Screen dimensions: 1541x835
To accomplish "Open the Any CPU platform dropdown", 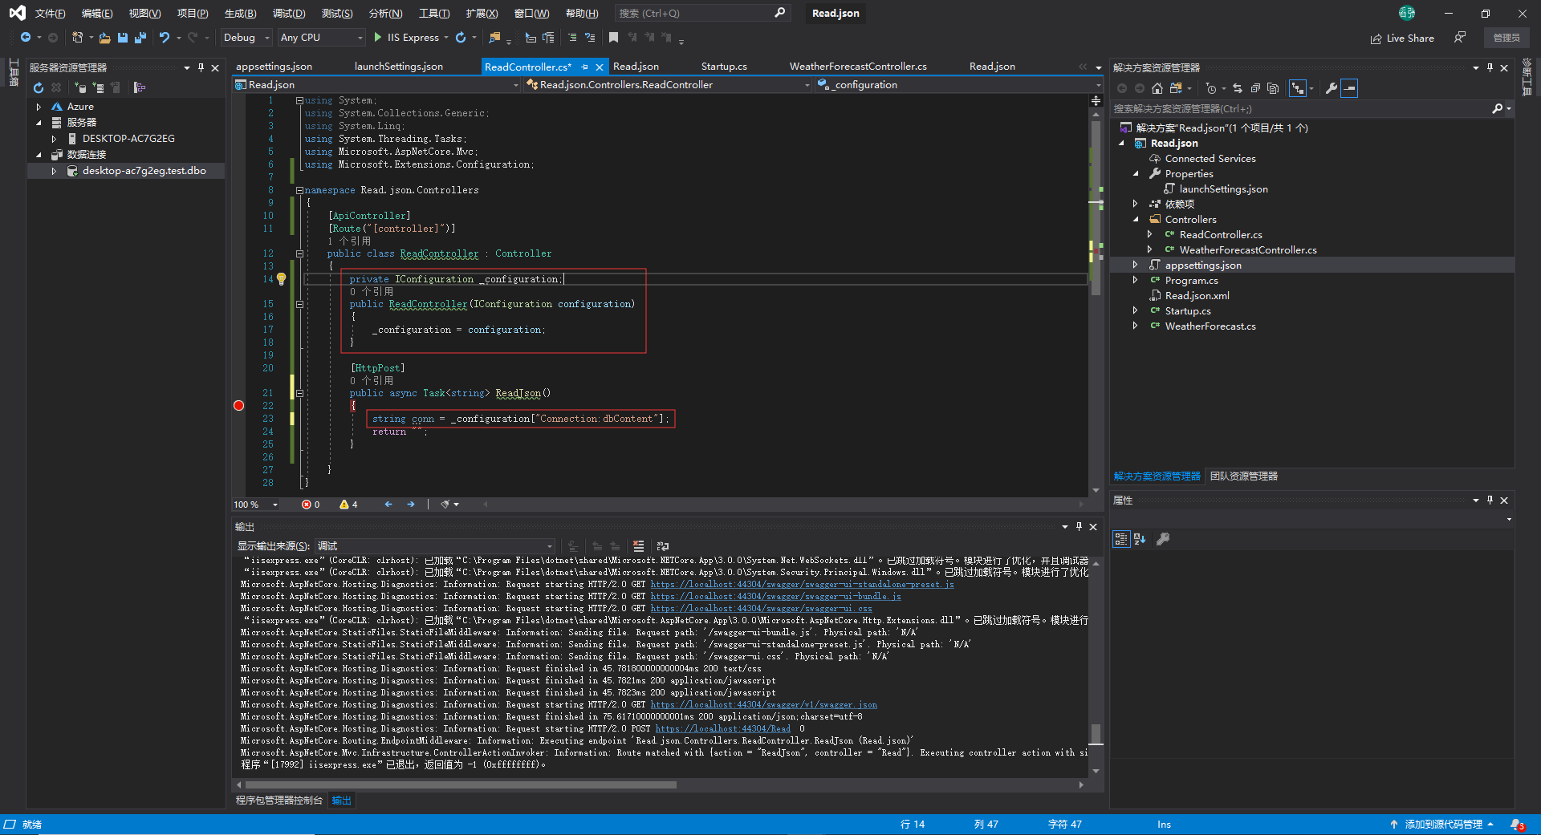I will coord(321,38).
